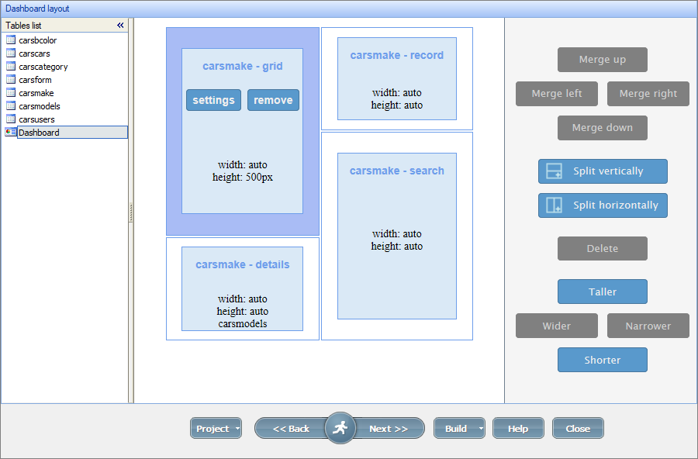Click Shorter to decrease cell height

click(602, 359)
